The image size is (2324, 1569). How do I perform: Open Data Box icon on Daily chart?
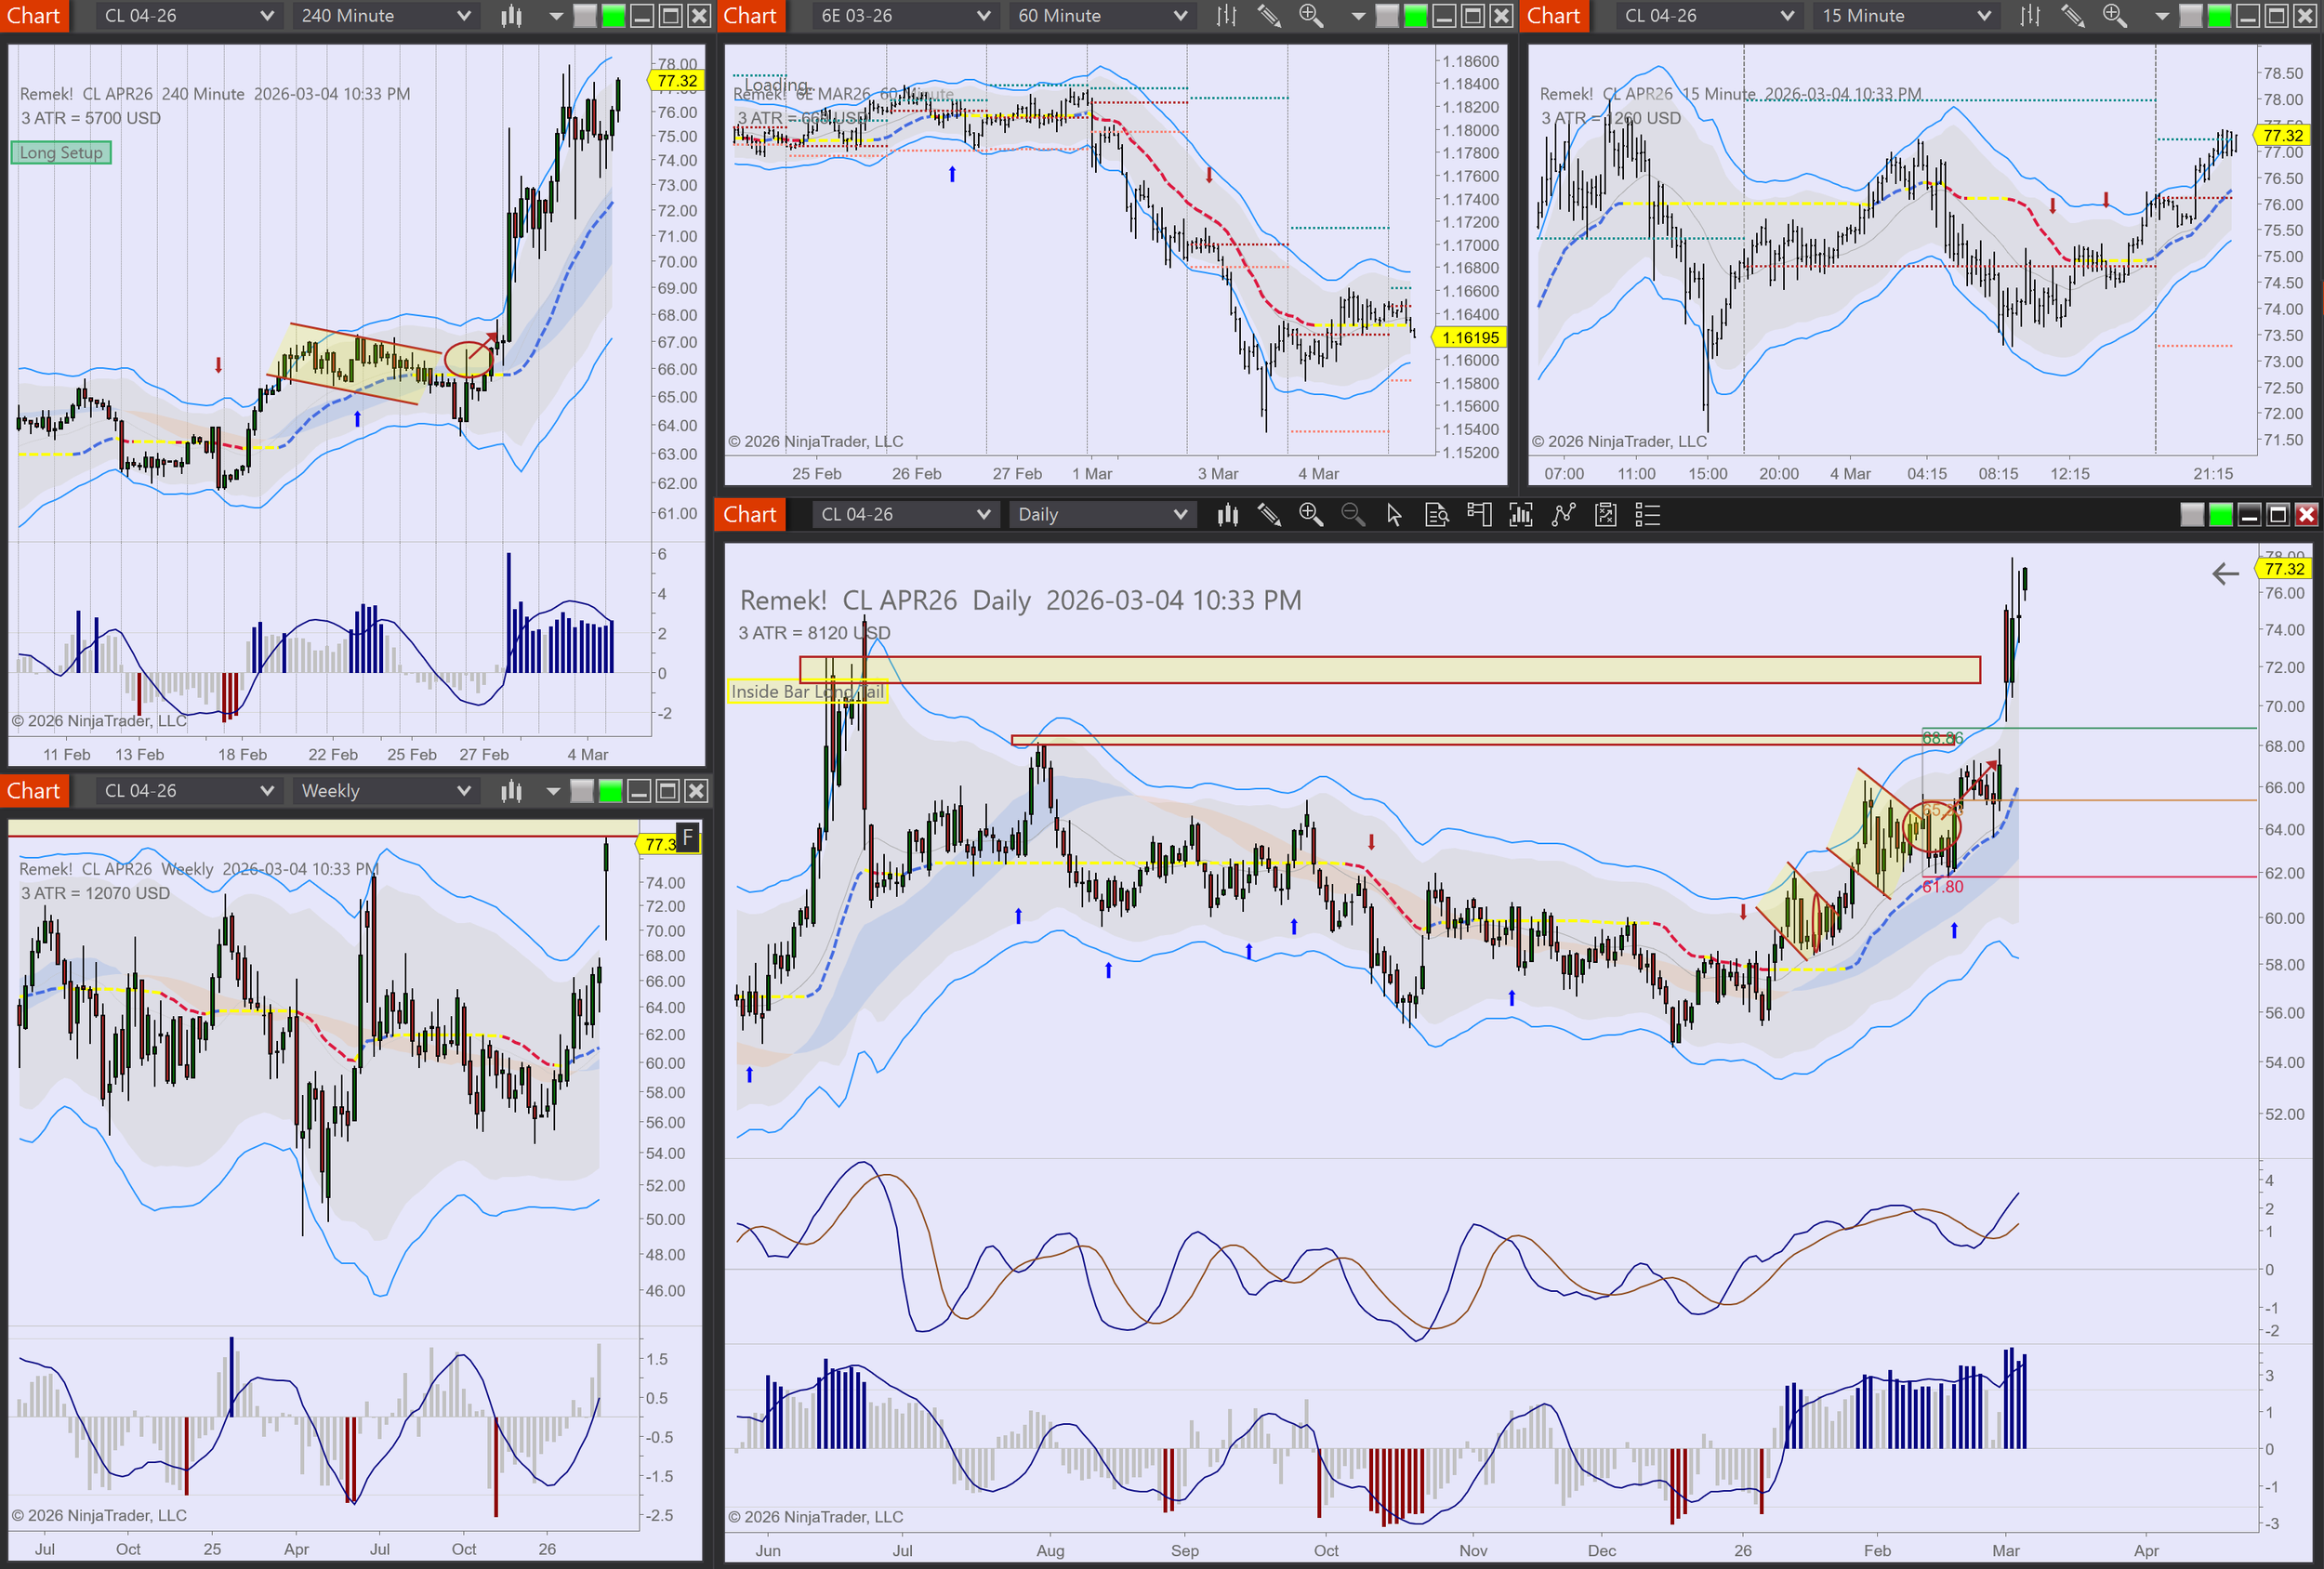pos(1436,515)
